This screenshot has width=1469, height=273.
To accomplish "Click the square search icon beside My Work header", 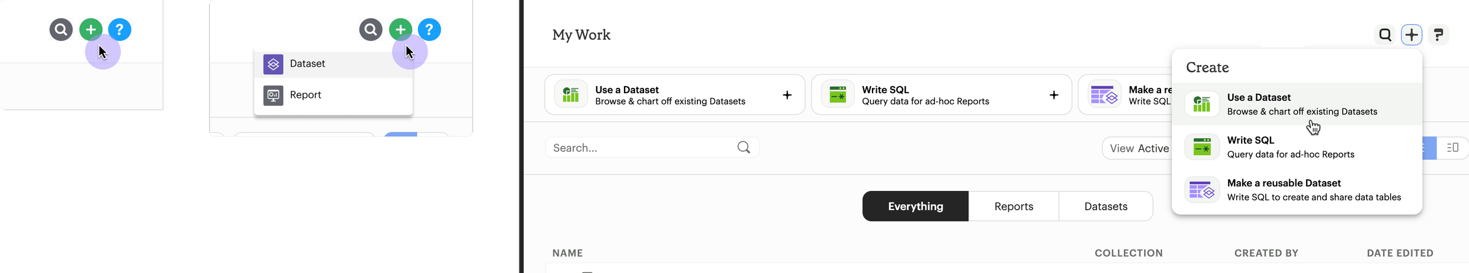I will coord(1385,35).
